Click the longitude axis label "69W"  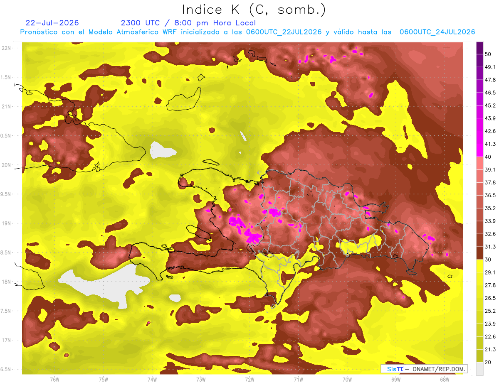pyautogui.click(x=396, y=379)
